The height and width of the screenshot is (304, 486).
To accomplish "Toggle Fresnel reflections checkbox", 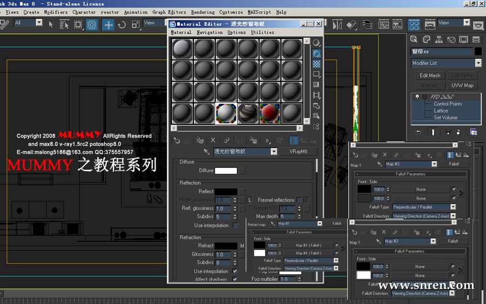I will (299, 200).
